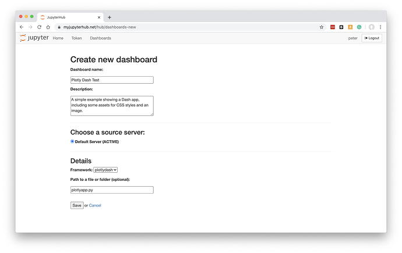Click the Save button
Image resolution: width=402 pixels, height=253 pixels.
(77, 205)
